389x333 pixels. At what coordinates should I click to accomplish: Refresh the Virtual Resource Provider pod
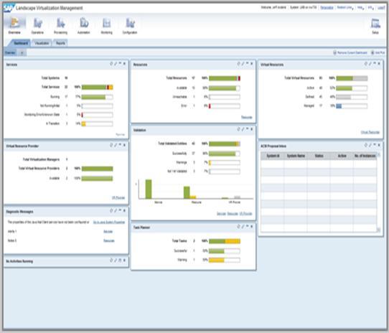coord(111,145)
